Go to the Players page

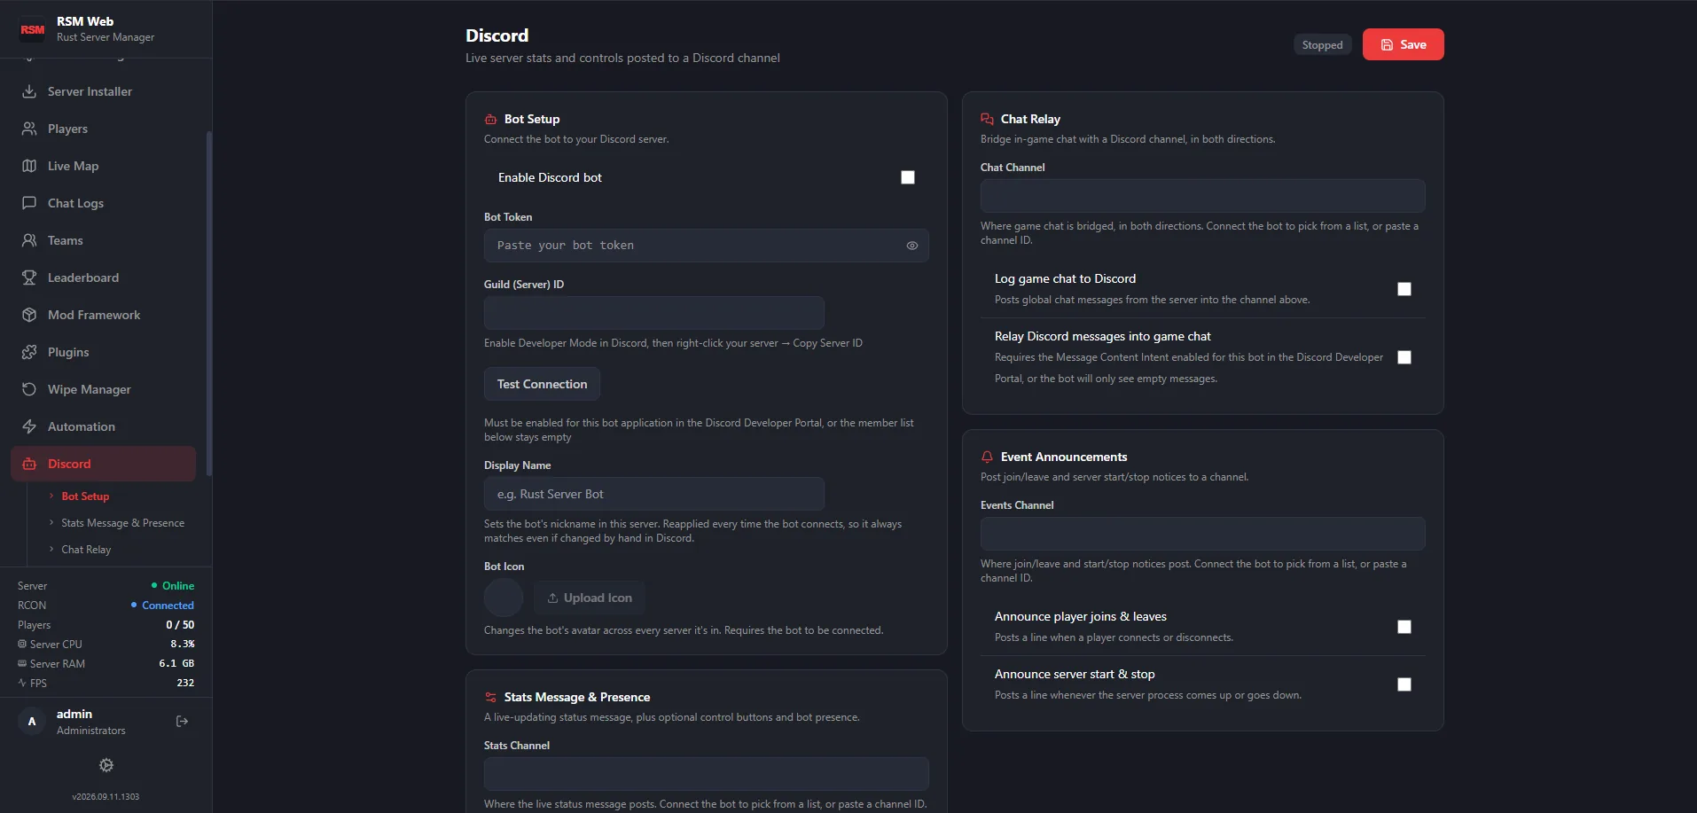[x=104, y=129]
